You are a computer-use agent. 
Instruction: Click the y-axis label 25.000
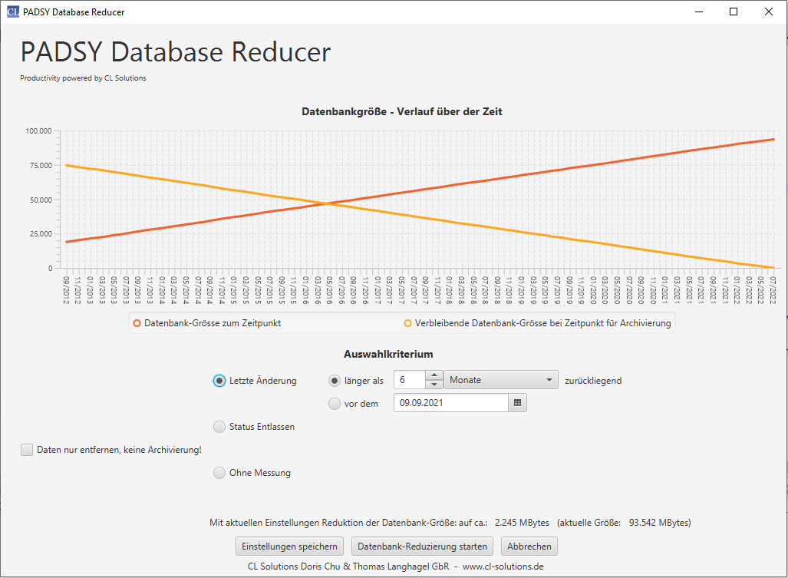41,233
